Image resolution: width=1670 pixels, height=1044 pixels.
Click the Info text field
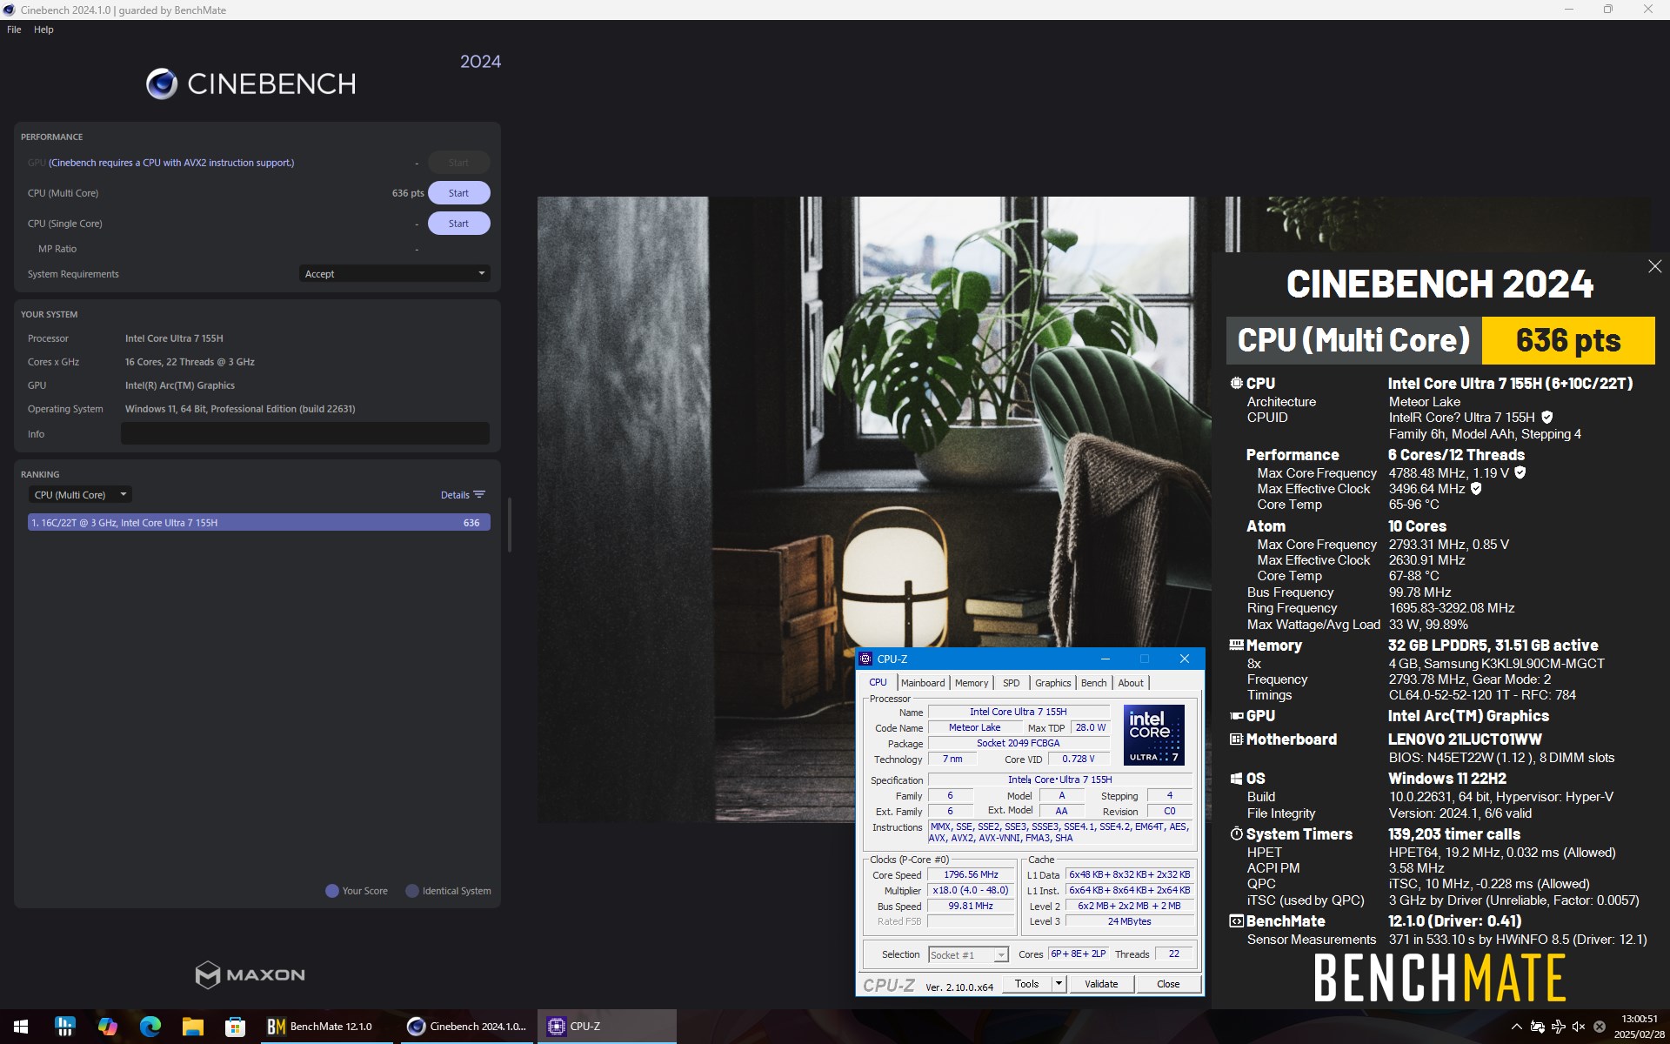(304, 433)
